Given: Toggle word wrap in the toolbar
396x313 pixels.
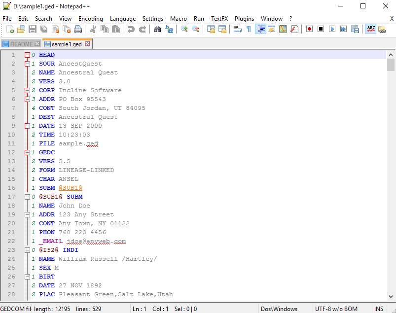Looking at the screenshot, I should tap(237, 29).
